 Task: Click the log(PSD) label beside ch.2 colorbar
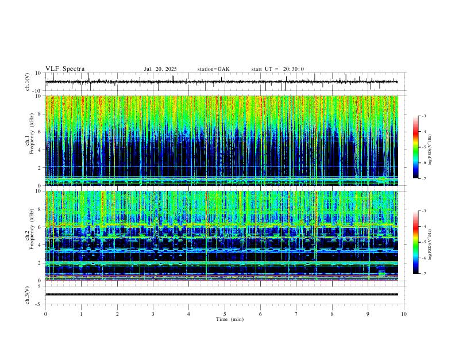tap(430, 245)
